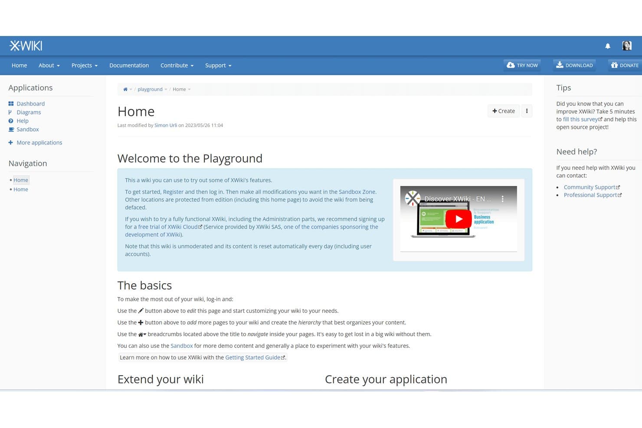Screen dimensions: 642x428
Task: Click the home icon in breadcrumbs
Action: coord(125,89)
